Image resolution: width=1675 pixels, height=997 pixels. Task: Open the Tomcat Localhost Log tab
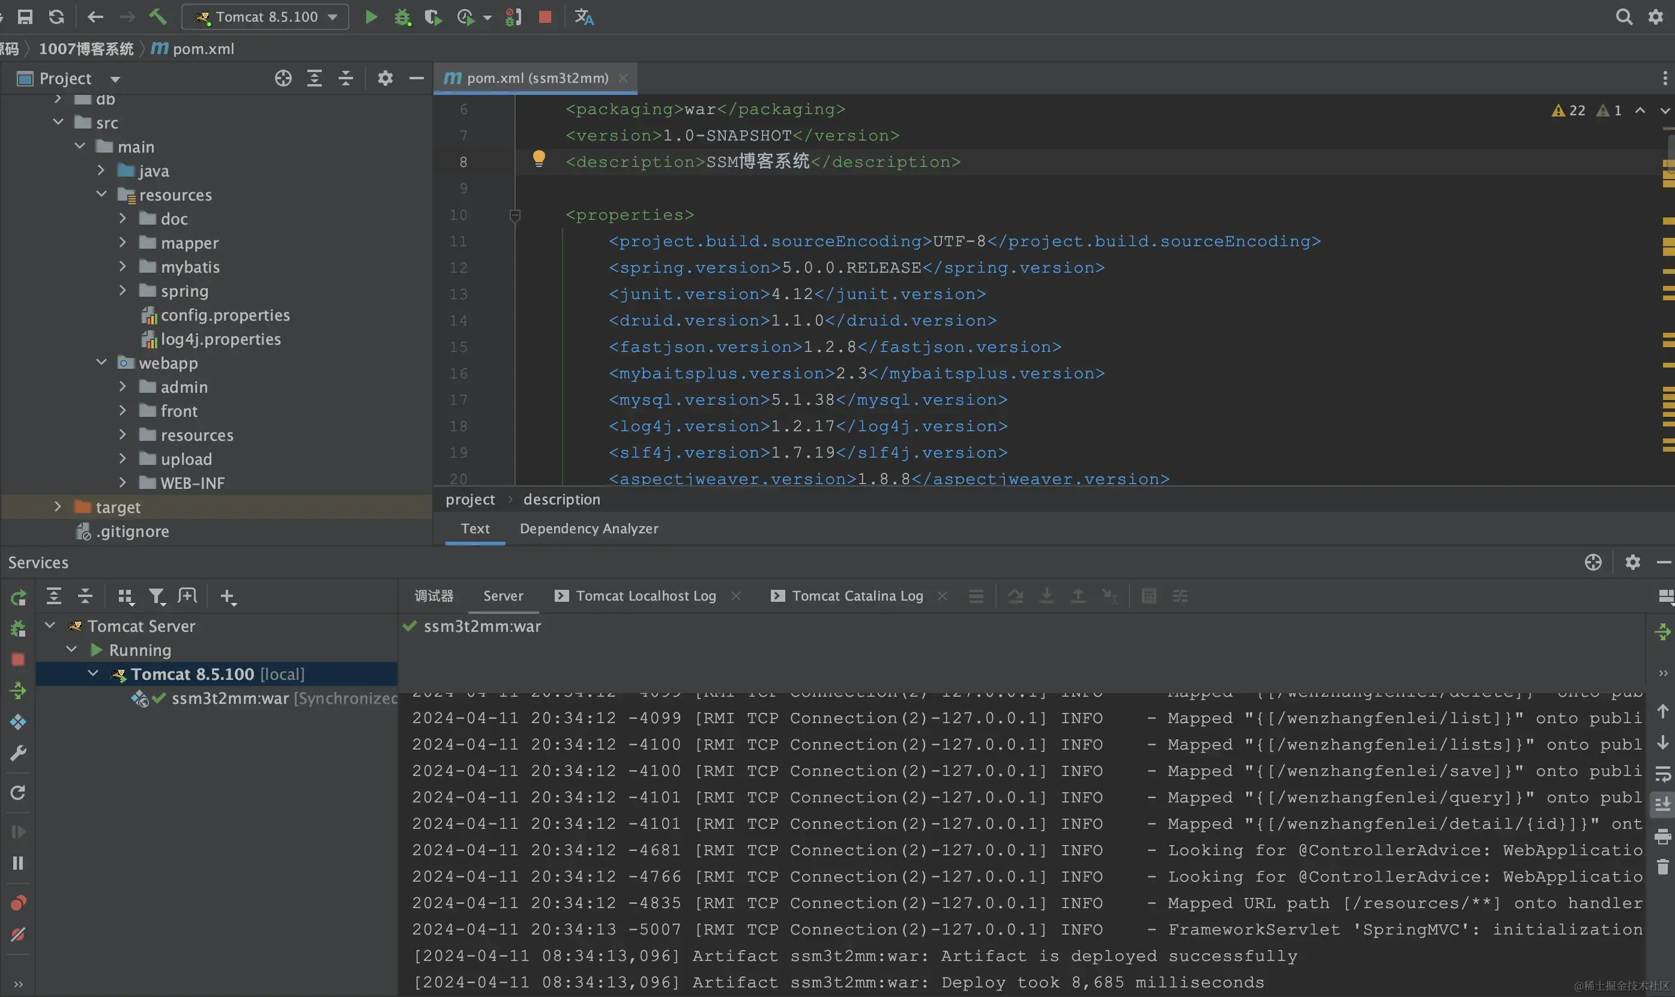coord(636,596)
